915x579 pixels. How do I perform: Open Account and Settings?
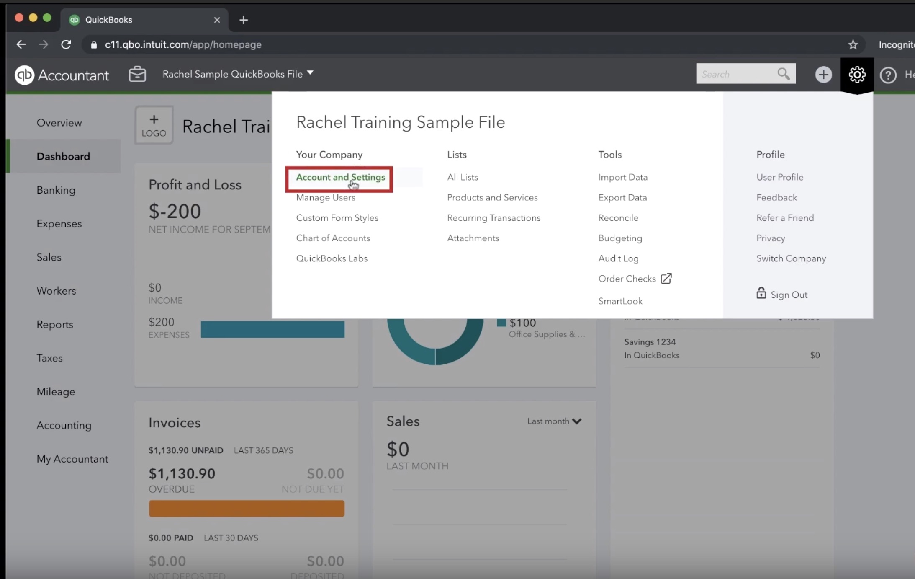(340, 177)
